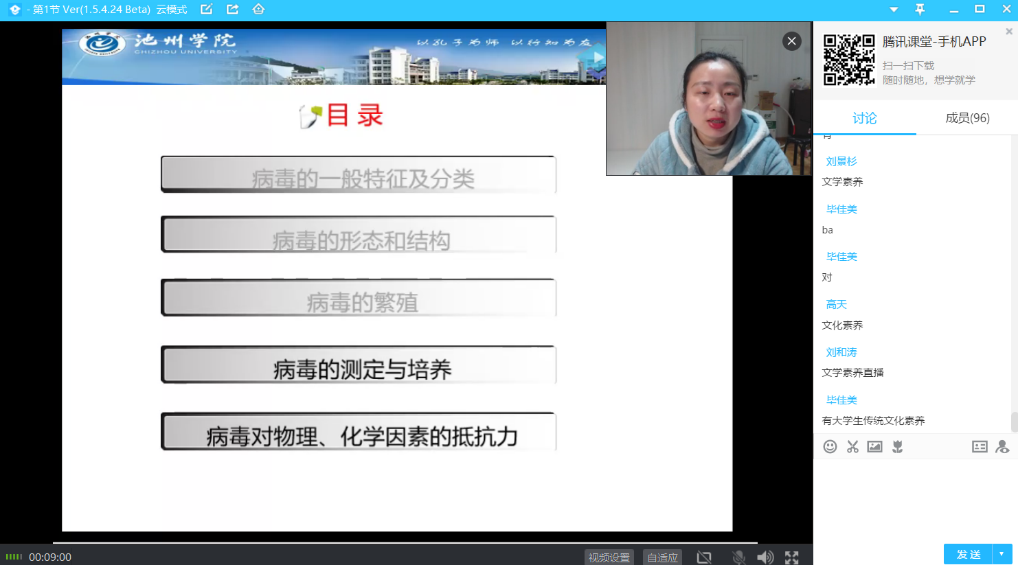Switch to the 成员(96) tab

point(967,118)
